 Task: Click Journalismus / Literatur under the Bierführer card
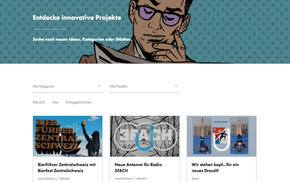point(54,179)
